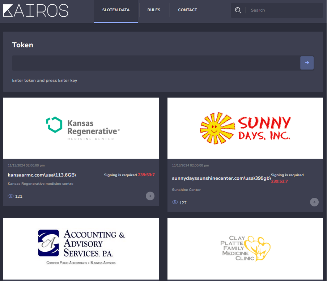
Task: Click the red countdown on sunnydays card
Action: pyautogui.click(x=280, y=181)
